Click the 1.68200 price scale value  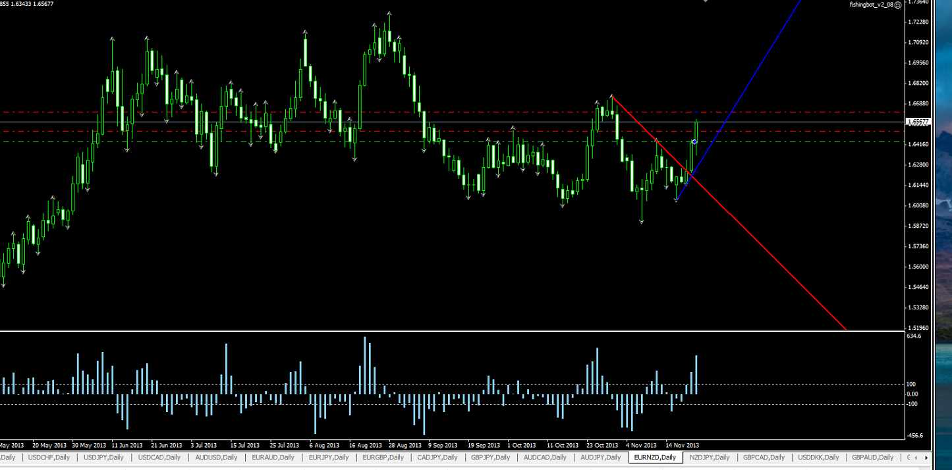[x=918, y=83]
